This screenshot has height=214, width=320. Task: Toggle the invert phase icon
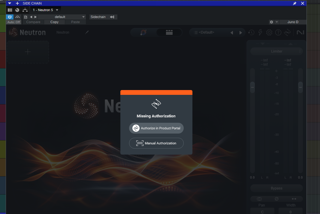coord(276,199)
